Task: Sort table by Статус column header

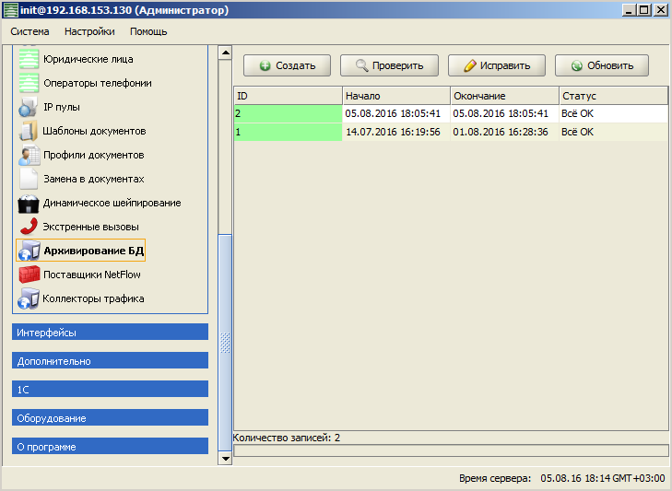Action: pos(614,96)
